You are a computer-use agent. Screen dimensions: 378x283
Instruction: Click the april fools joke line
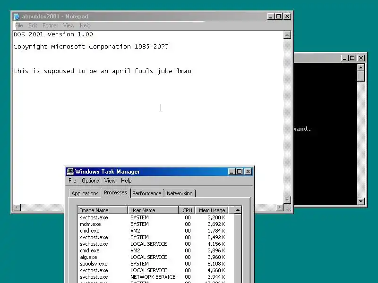tap(102, 71)
